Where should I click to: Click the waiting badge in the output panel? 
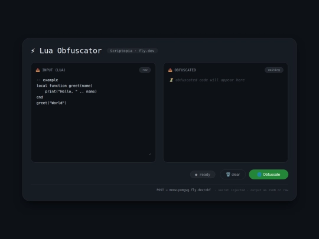click(x=274, y=70)
